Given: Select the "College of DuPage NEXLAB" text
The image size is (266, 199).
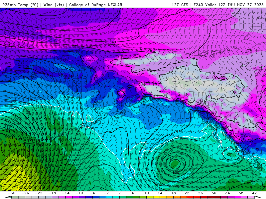Looking at the screenshot, I should pyautogui.click(x=95, y=5).
